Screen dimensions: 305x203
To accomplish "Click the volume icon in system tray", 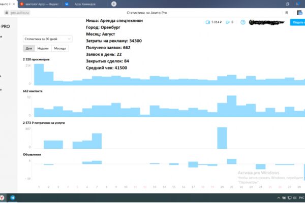I will tap(295, 198).
